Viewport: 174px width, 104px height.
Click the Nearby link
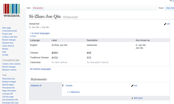(5, 49)
